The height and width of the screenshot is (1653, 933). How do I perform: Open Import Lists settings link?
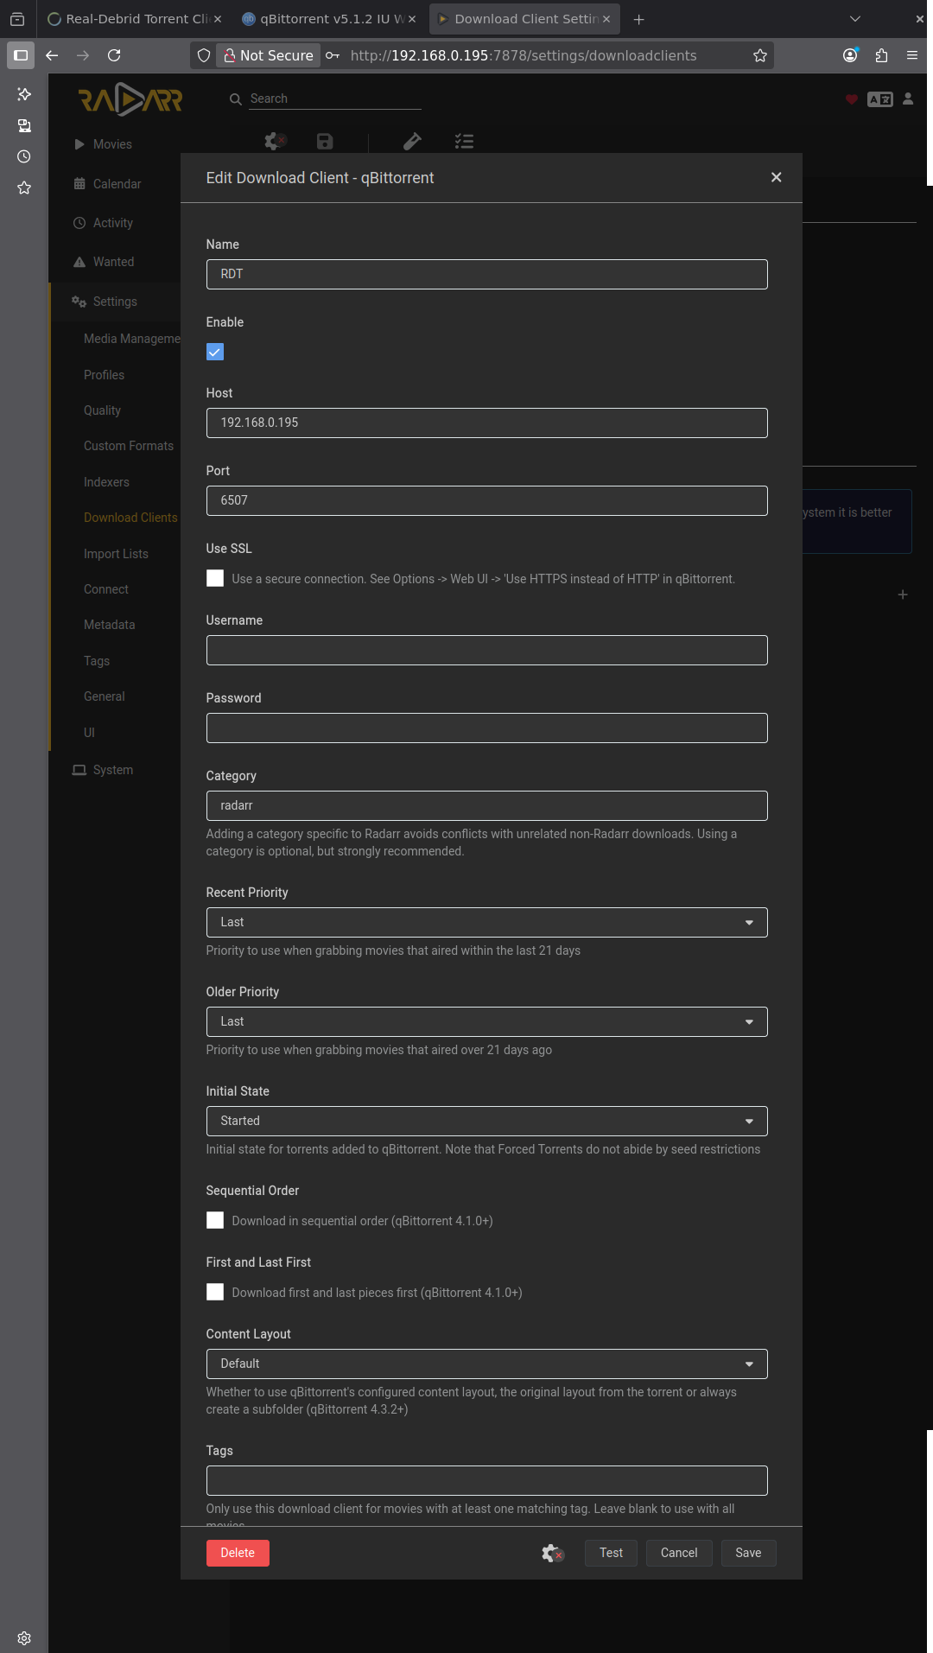click(x=116, y=554)
